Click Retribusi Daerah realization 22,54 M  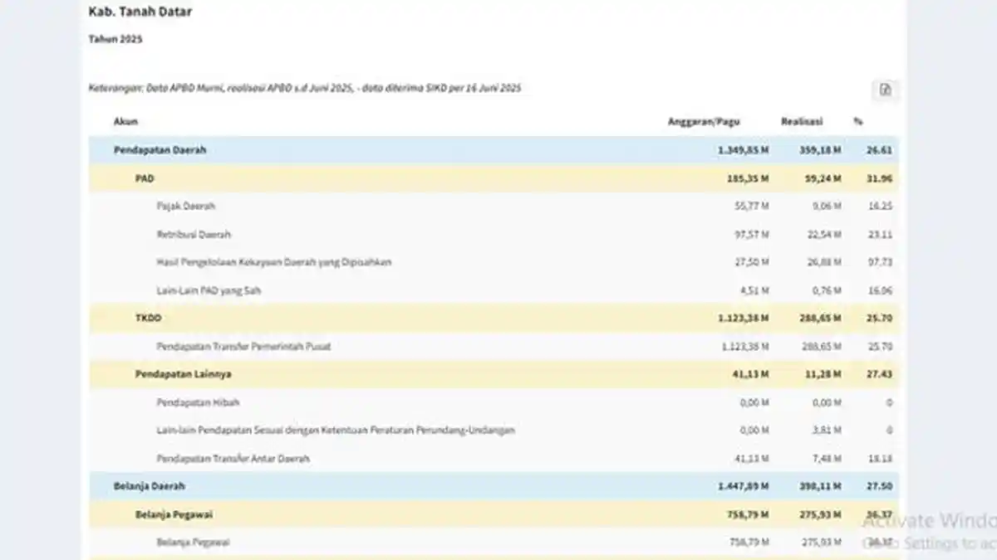(x=825, y=235)
